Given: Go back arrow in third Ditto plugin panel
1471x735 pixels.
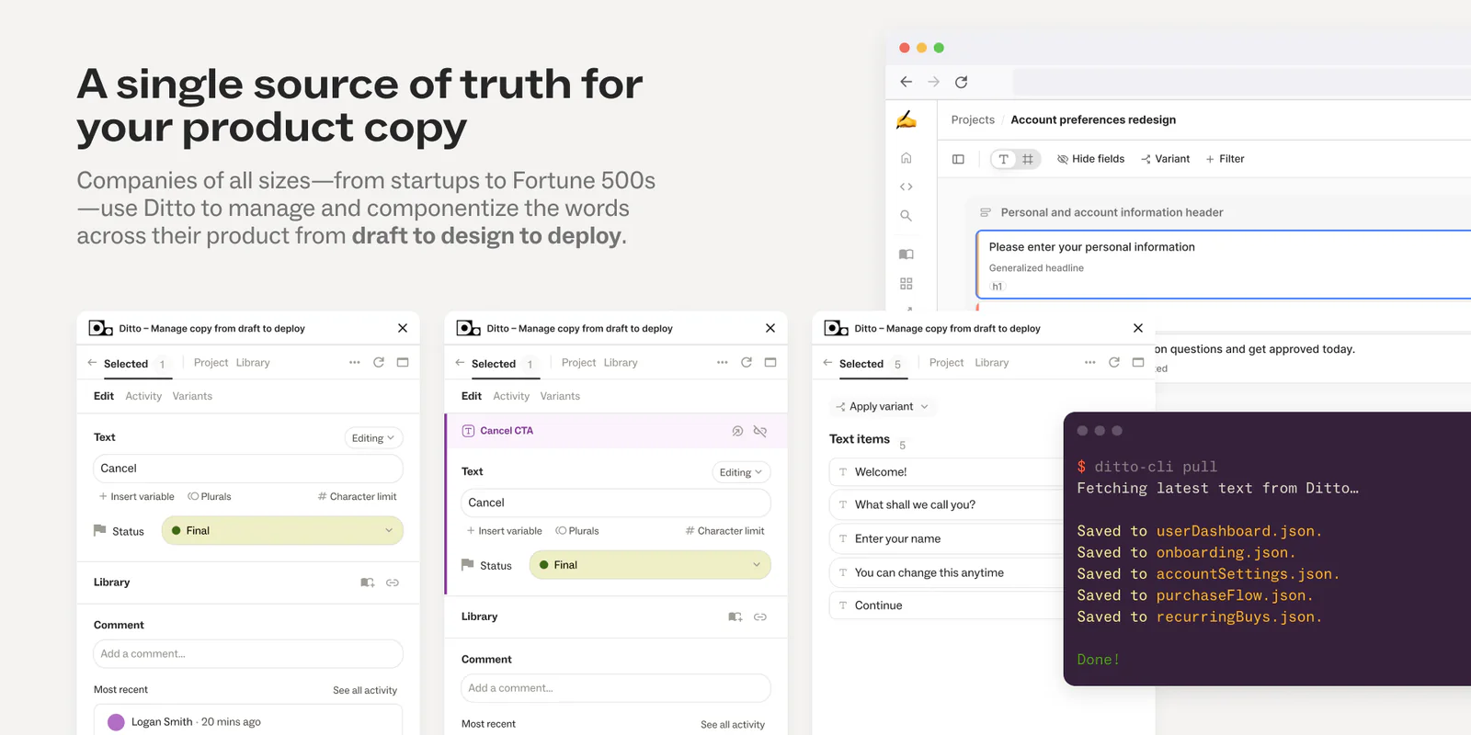Looking at the screenshot, I should (x=827, y=363).
